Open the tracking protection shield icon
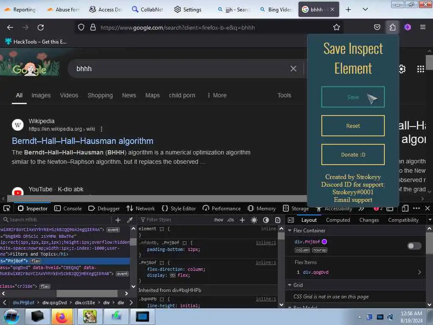 click(x=81, y=28)
